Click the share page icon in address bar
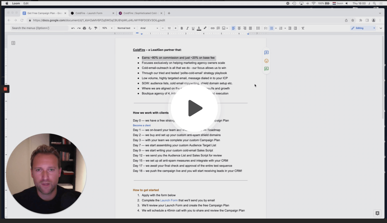The height and width of the screenshot is (223, 387). pos(346,20)
